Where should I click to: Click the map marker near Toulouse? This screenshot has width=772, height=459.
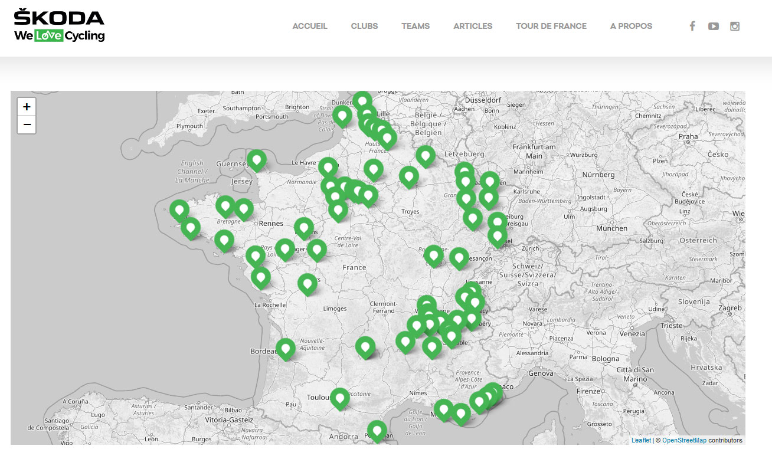[339, 398]
